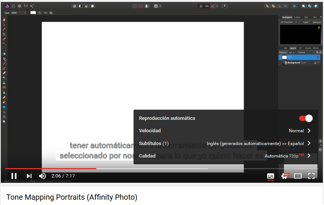Open the Swt swatches tab
The height and width of the screenshot is (205, 324).
[x=306, y=17]
